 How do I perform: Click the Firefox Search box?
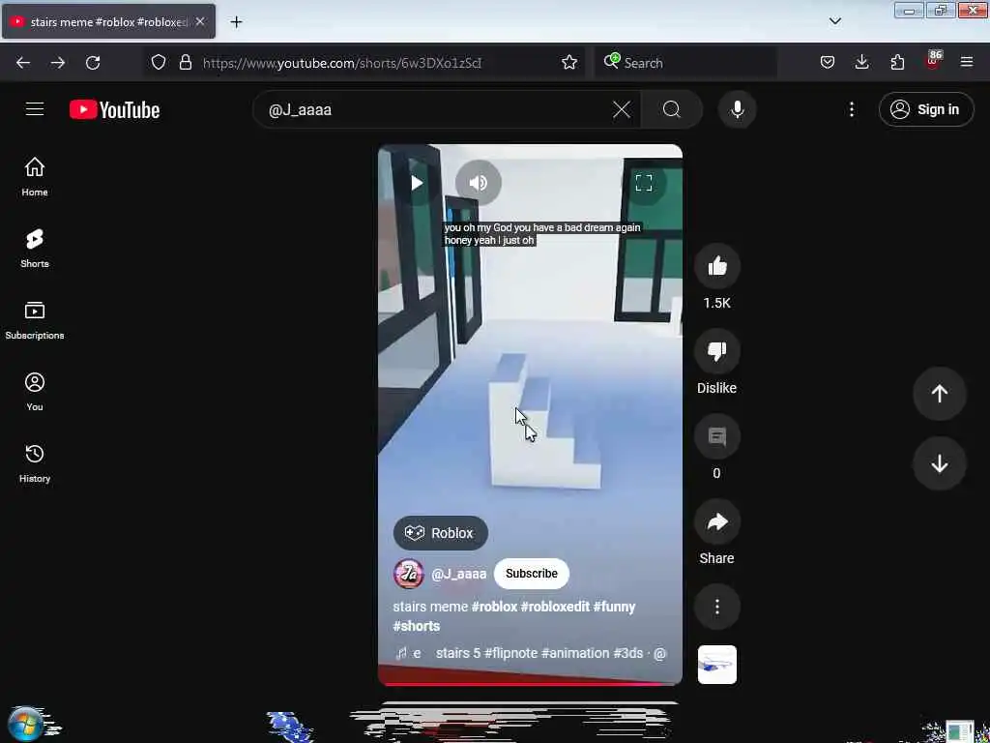tap(686, 63)
